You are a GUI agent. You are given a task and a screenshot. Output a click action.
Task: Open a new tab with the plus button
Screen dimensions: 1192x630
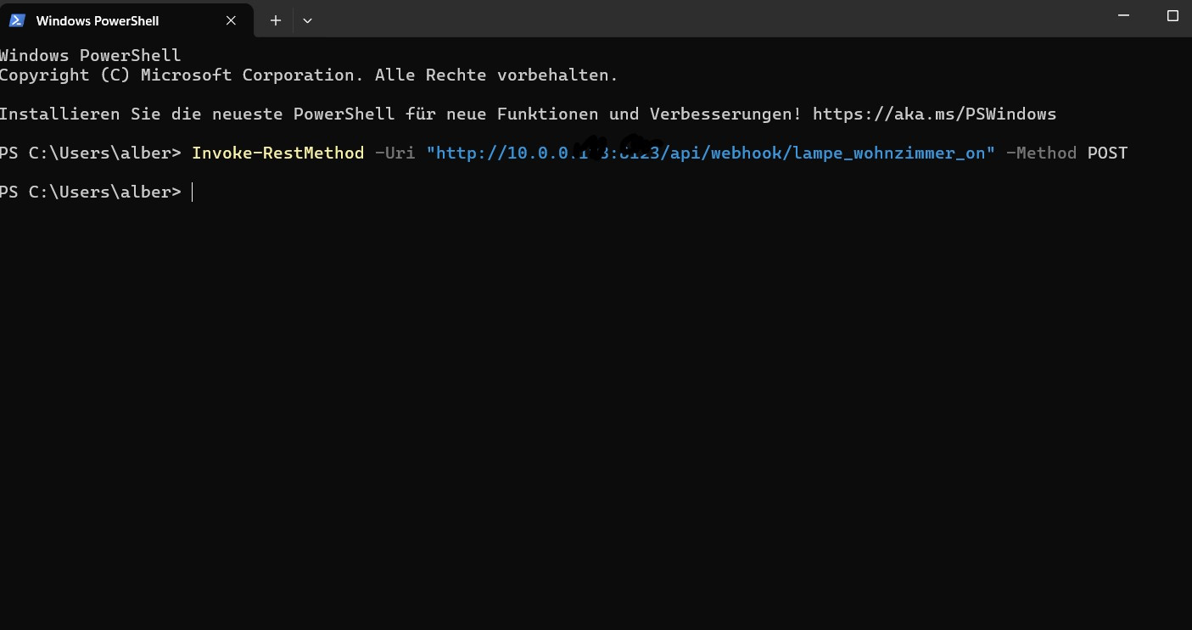click(276, 20)
